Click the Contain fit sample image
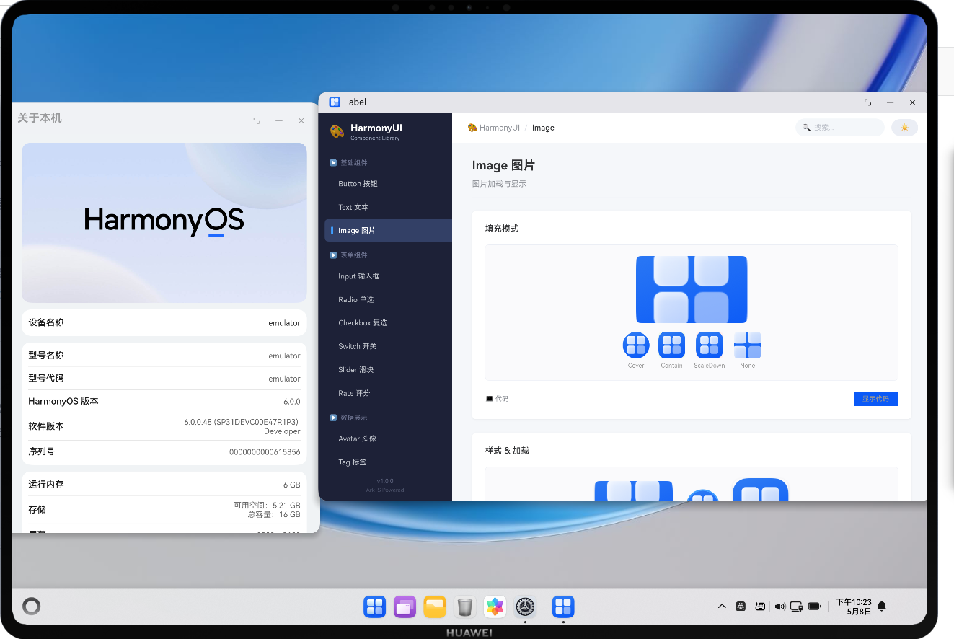The image size is (954, 639). (x=672, y=345)
